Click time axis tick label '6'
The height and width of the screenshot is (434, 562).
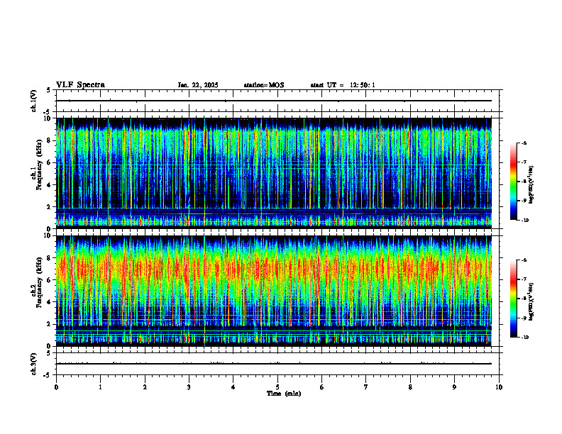coord(322,387)
